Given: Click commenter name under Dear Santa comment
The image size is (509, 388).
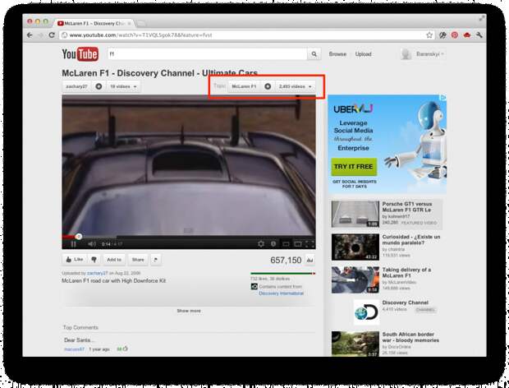Looking at the screenshot, I should click(74, 349).
